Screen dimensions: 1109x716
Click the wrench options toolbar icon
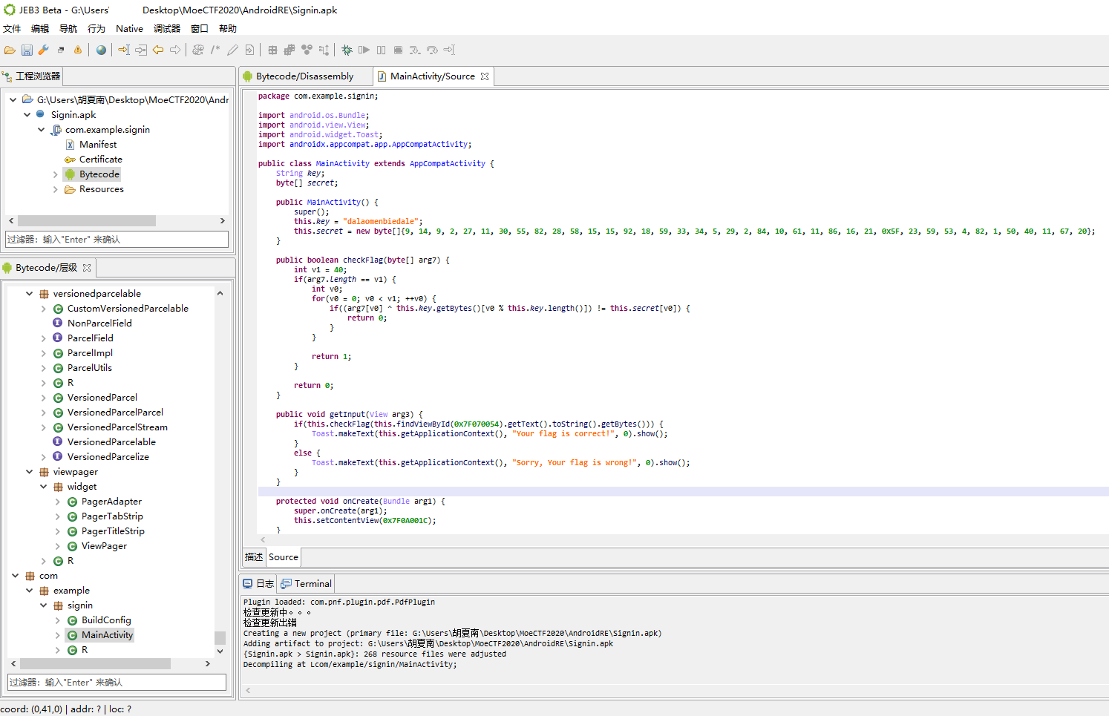click(44, 50)
